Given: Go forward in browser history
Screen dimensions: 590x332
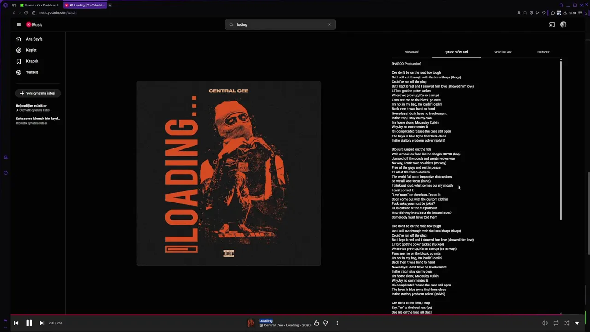Looking at the screenshot, I should tap(20, 13).
